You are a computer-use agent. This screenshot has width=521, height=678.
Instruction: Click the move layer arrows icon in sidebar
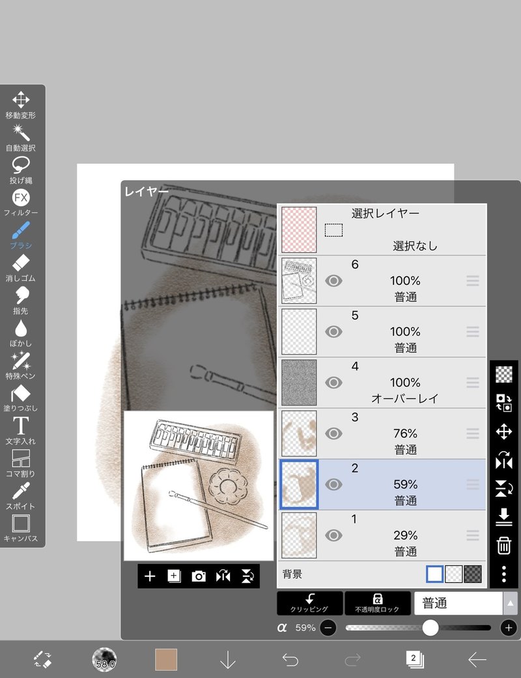tap(503, 432)
